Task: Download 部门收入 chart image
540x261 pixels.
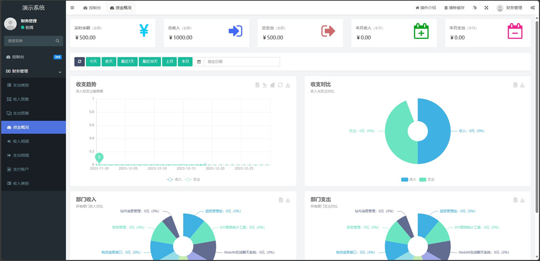Action: tap(288, 200)
